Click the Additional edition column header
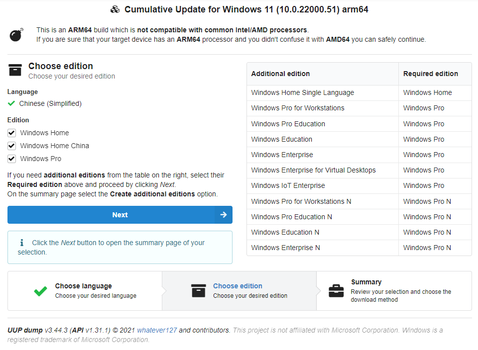The height and width of the screenshot is (350, 478). 280,74
